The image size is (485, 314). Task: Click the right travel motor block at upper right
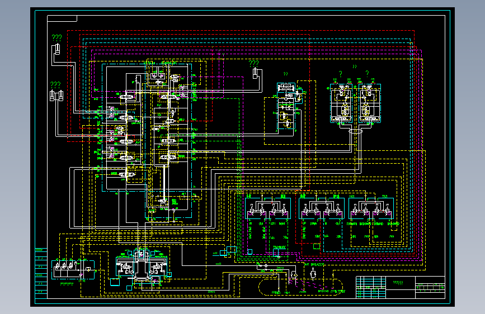pyautogui.click(x=369, y=103)
